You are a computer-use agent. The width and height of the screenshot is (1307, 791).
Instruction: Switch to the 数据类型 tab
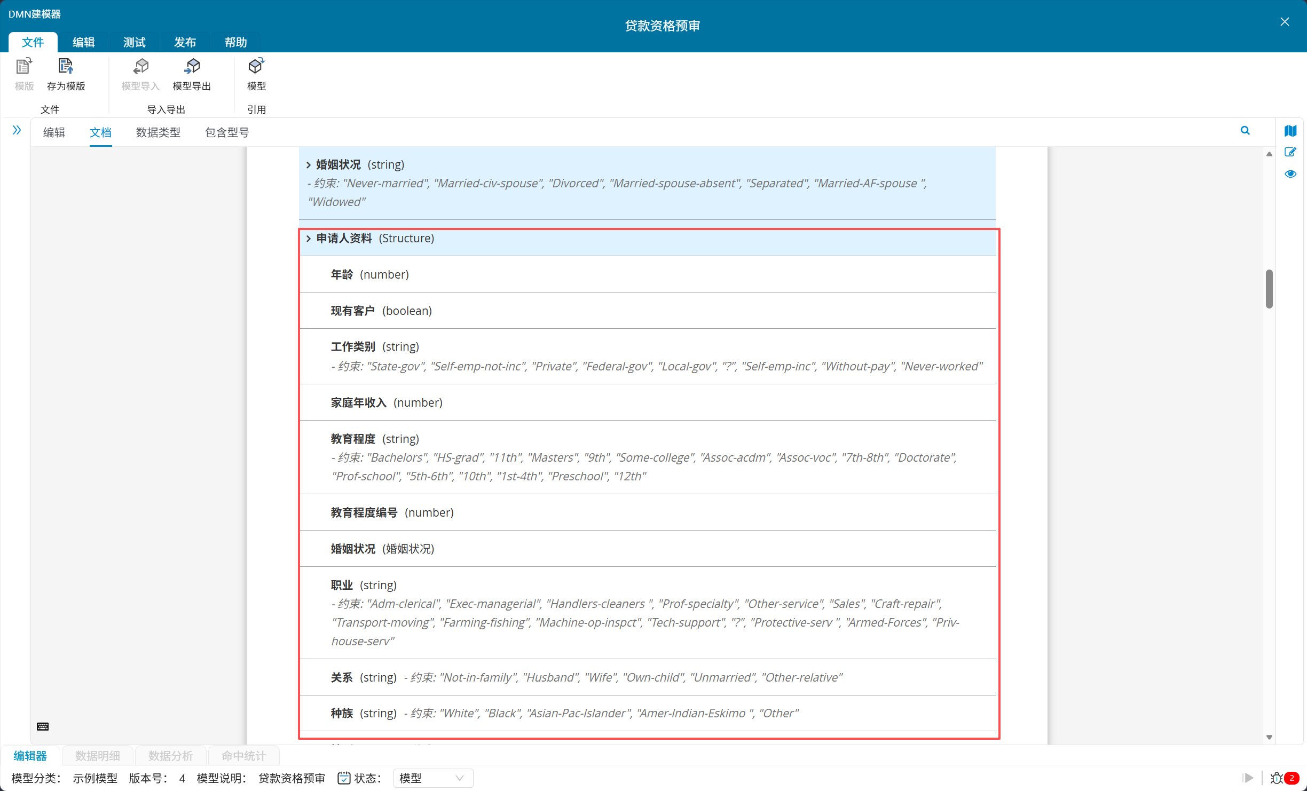pyautogui.click(x=158, y=132)
